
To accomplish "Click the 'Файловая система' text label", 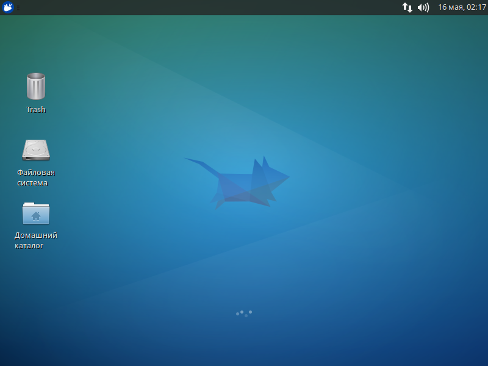I will [36, 178].
